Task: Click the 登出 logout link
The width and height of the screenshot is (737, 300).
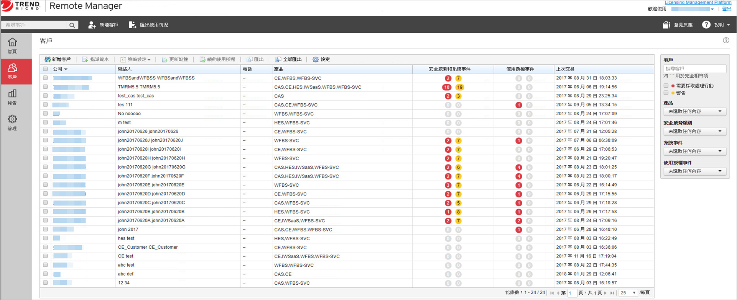Action: tap(727, 9)
